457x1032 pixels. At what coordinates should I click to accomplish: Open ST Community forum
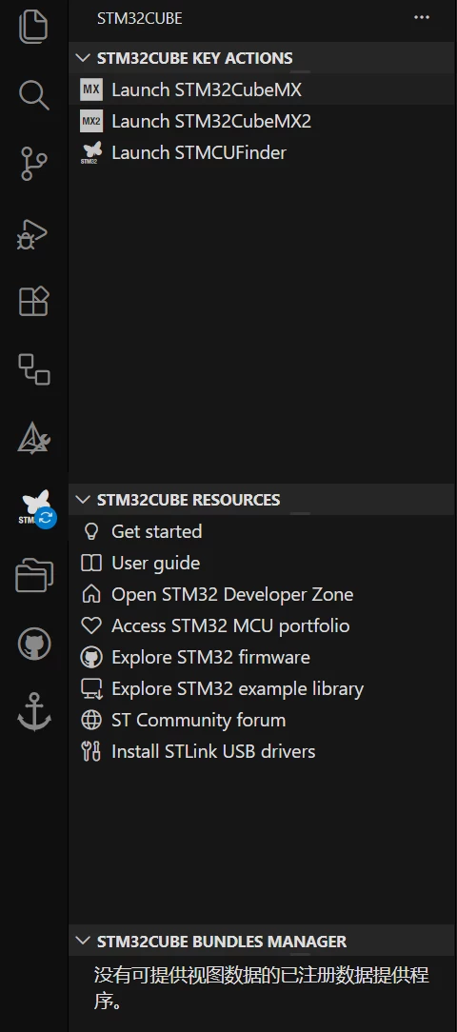199,720
